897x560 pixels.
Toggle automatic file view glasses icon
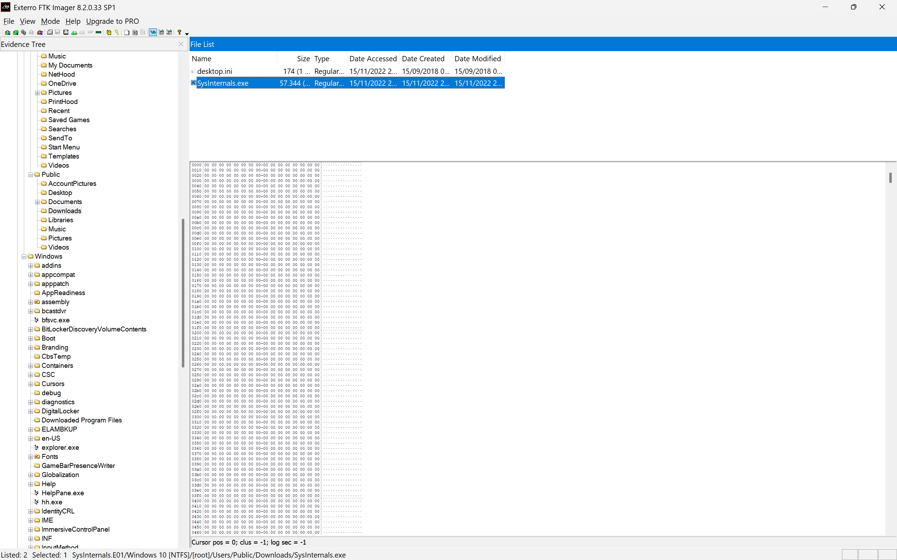153,33
